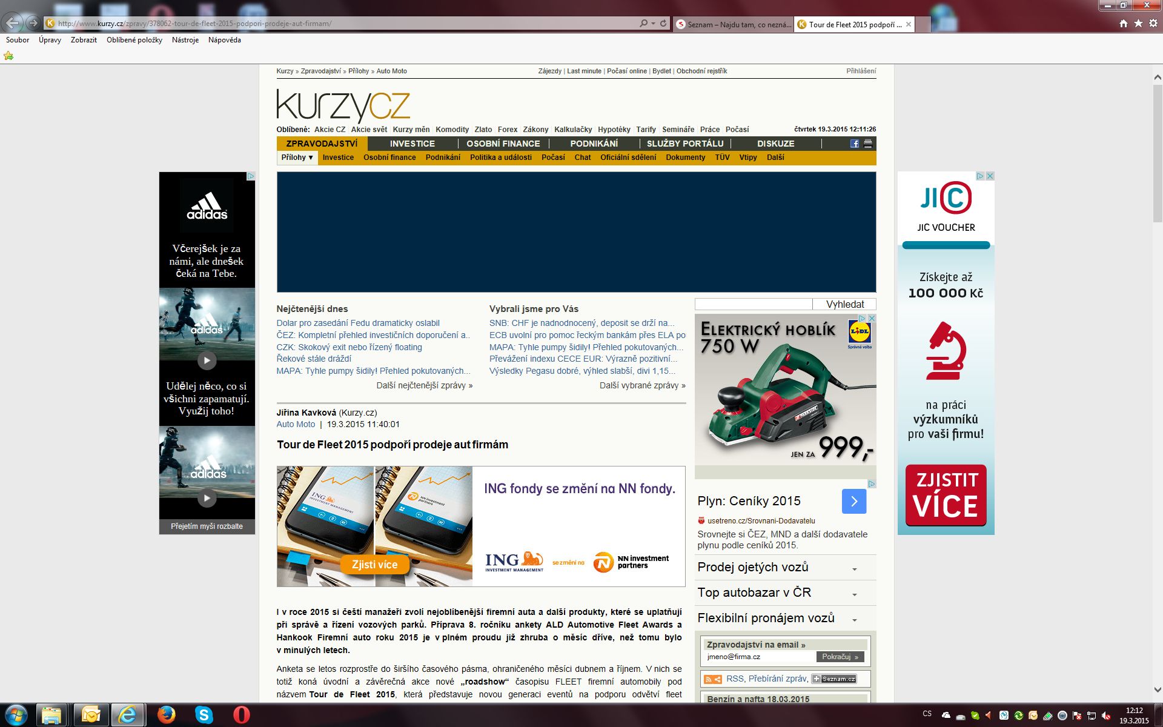Expand the Přílohy dropdown
The height and width of the screenshot is (727, 1163).
click(297, 158)
